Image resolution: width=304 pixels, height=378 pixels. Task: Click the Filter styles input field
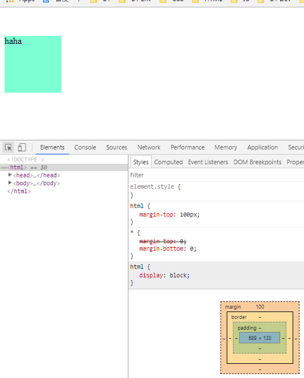click(216, 175)
